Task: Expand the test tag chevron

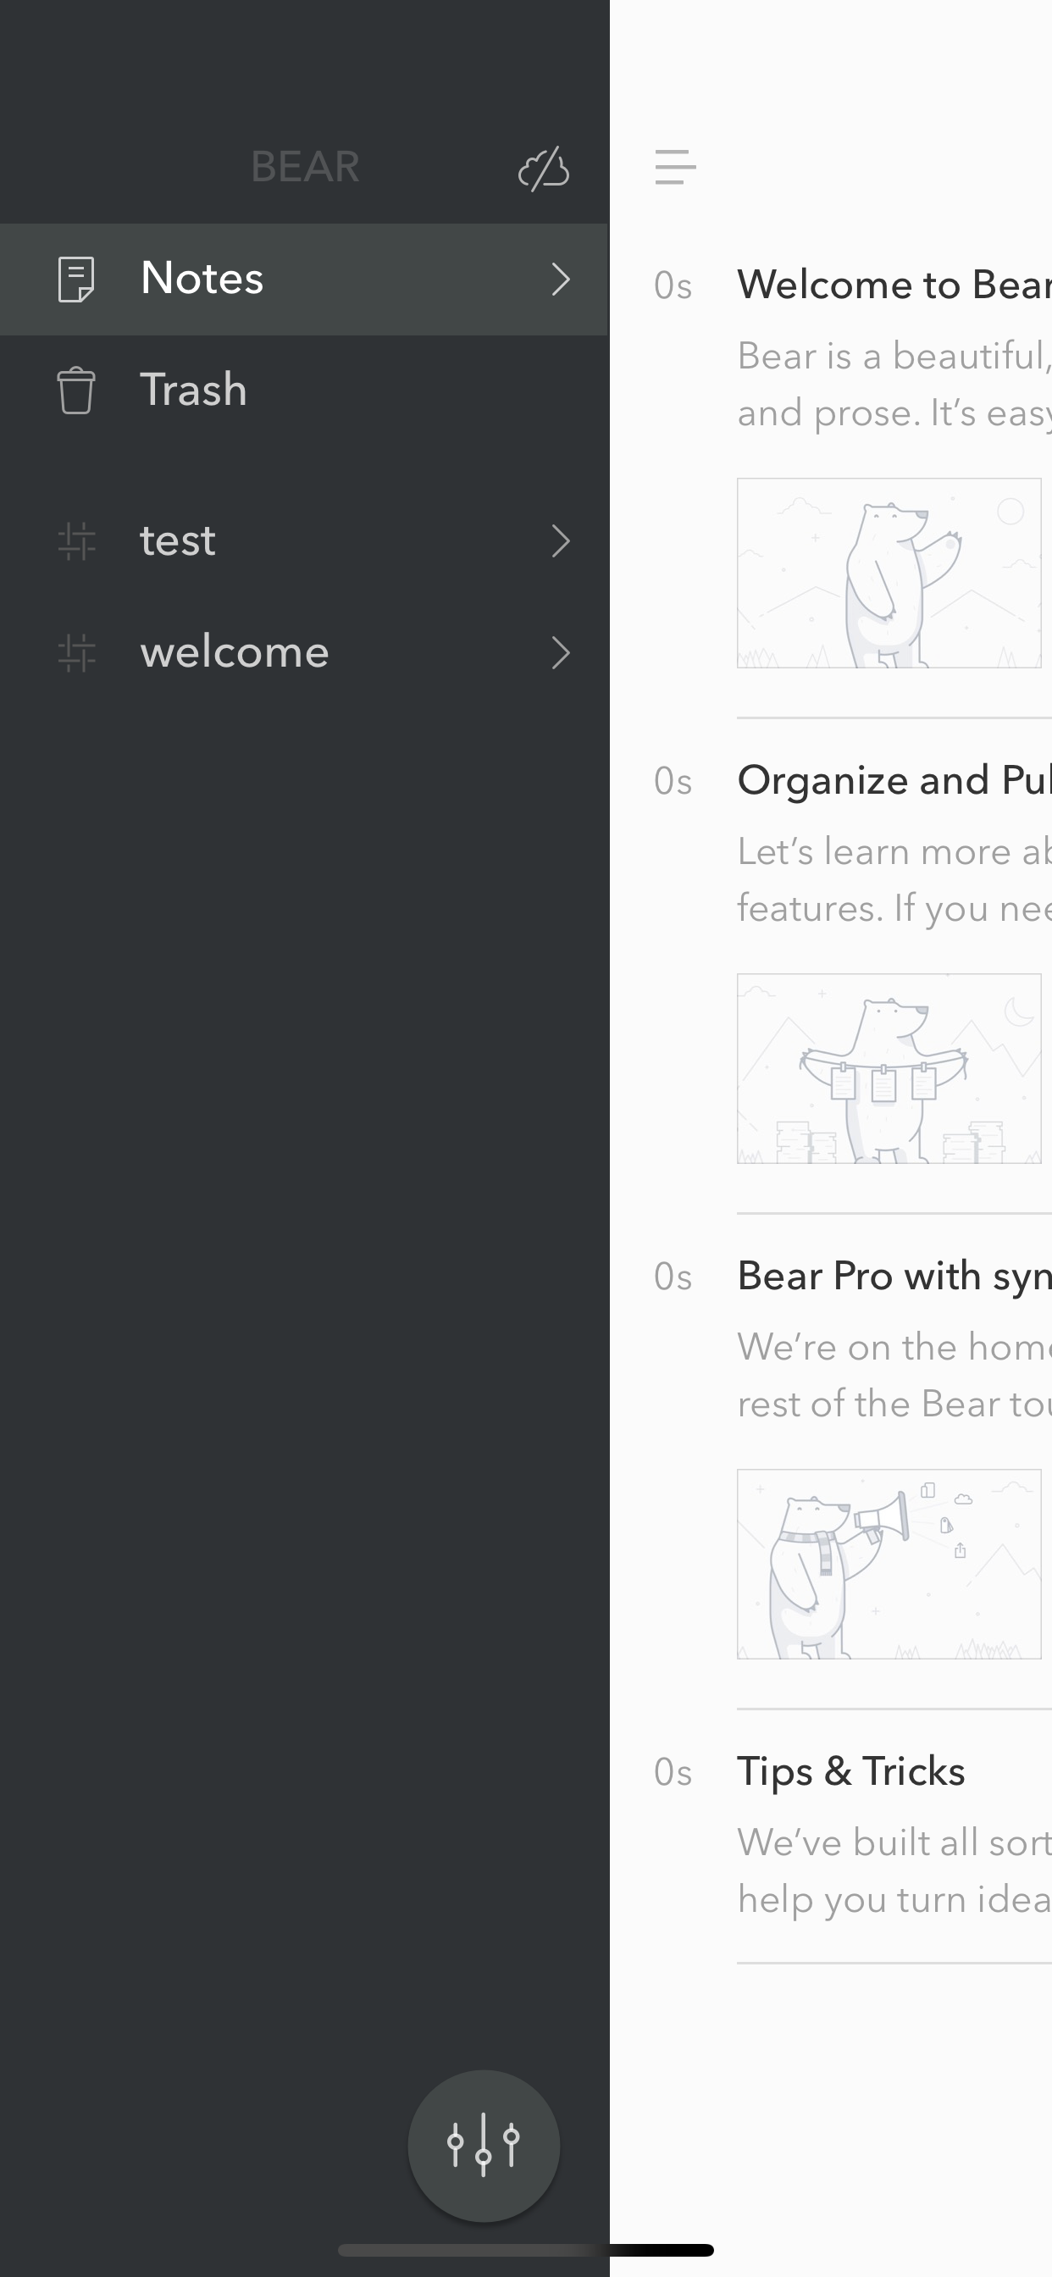Action: point(561,541)
